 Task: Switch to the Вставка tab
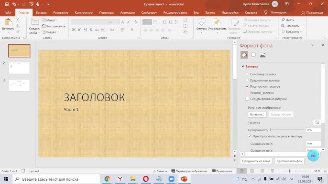pyautogui.click(x=41, y=13)
